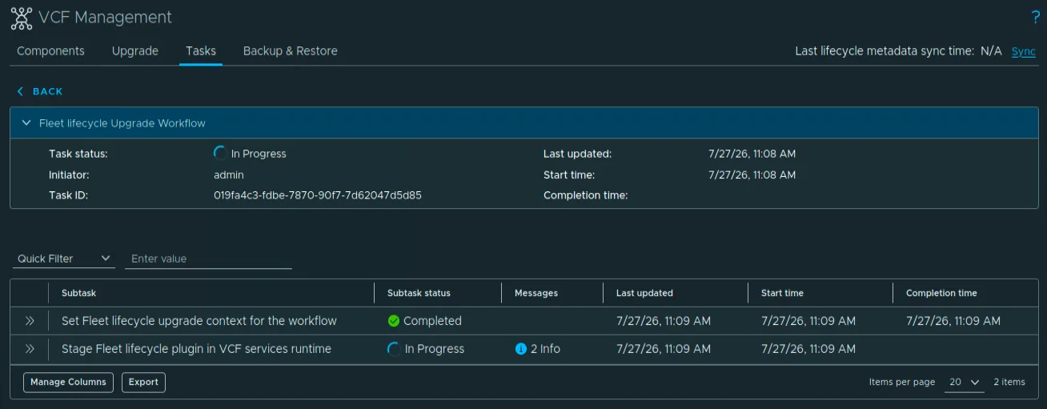Click the Sync link
Viewport: 1047px width, 409px height.
click(1024, 50)
